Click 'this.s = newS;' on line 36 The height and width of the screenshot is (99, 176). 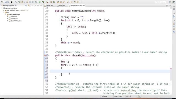(70, 43)
